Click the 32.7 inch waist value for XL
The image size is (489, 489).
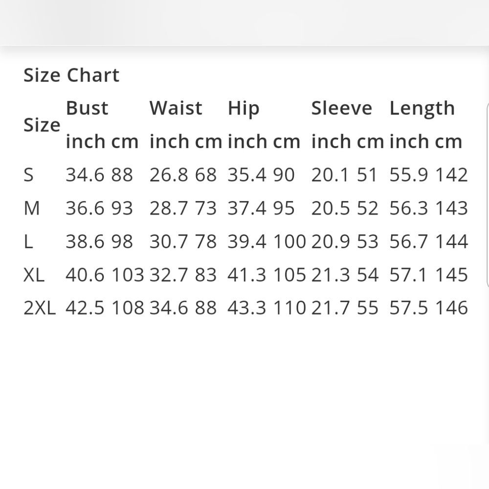[x=170, y=275]
